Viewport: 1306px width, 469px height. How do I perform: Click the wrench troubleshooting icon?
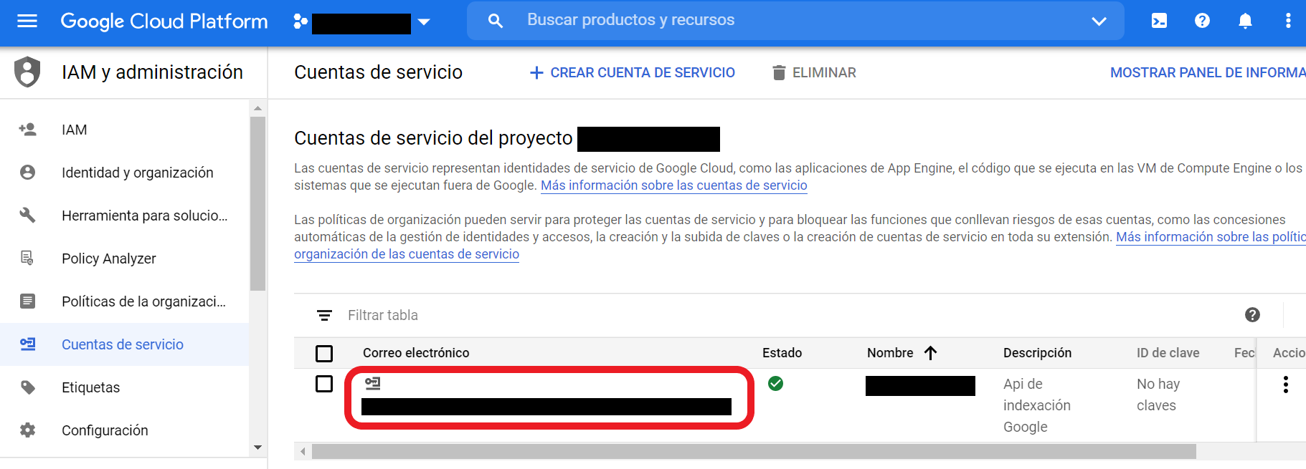(x=27, y=216)
